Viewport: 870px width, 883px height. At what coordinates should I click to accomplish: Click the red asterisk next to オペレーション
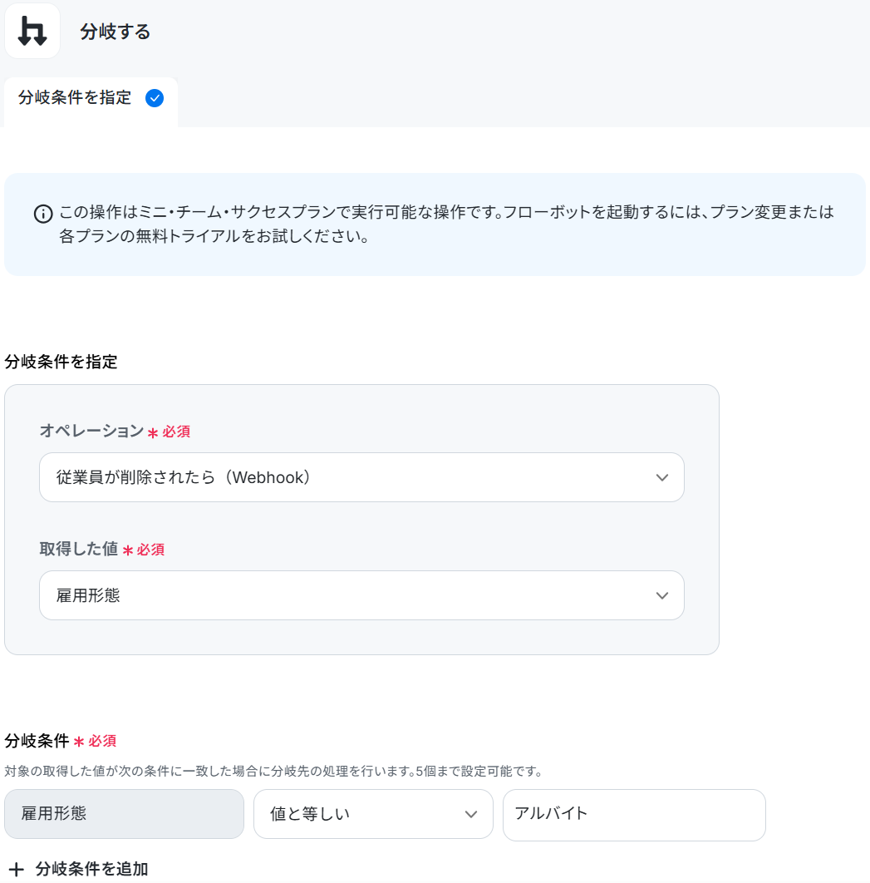click(153, 432)
